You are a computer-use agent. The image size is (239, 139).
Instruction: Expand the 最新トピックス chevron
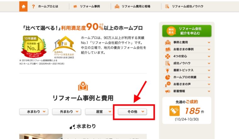(209, 70)
